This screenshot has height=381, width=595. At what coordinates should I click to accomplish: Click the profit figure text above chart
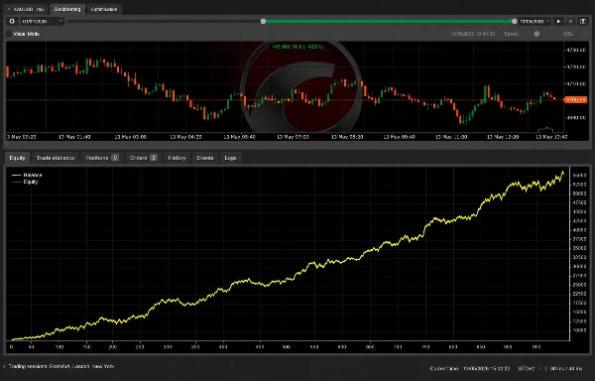click(297, 47)
